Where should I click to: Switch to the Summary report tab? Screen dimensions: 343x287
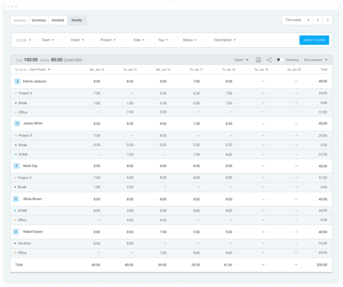click(x=39, y=20)
